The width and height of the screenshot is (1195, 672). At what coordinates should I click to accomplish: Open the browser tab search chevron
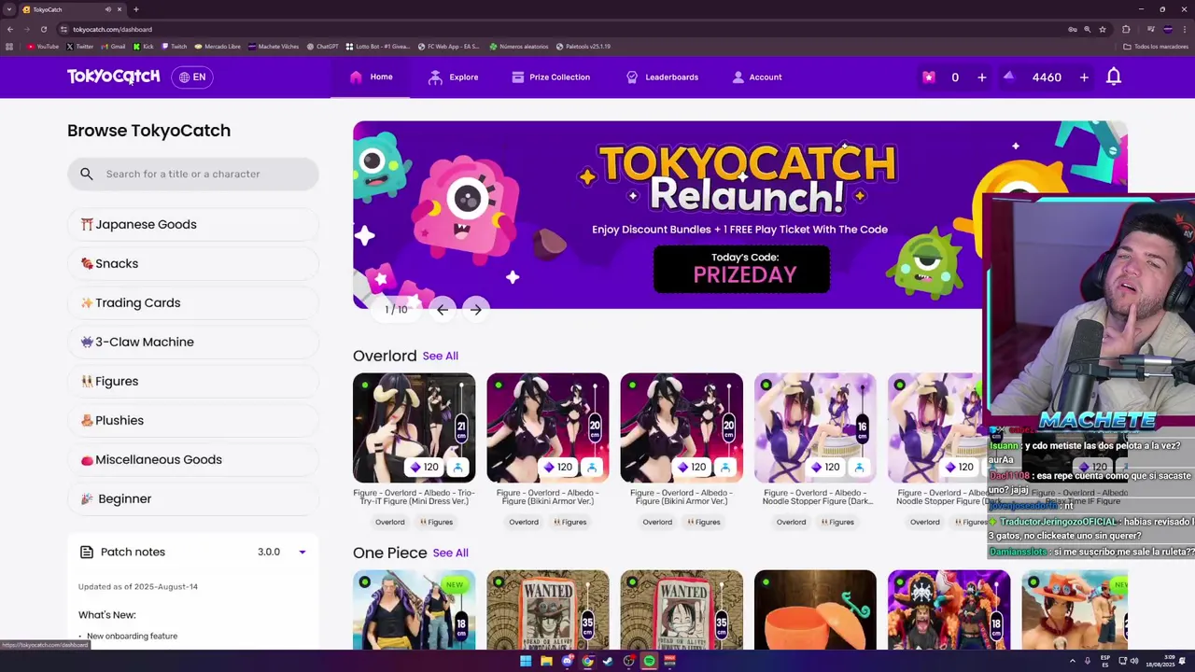pyautogui.click(x=8, y=9)
